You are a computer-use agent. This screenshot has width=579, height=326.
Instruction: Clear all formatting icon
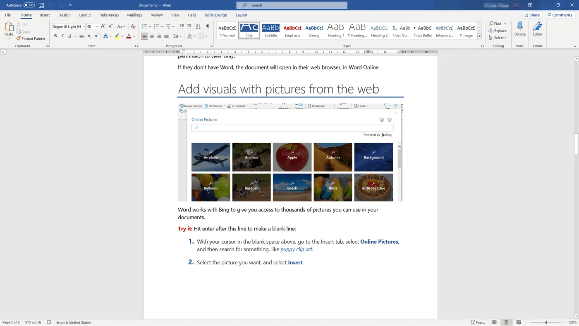click(x=133, y=26)
